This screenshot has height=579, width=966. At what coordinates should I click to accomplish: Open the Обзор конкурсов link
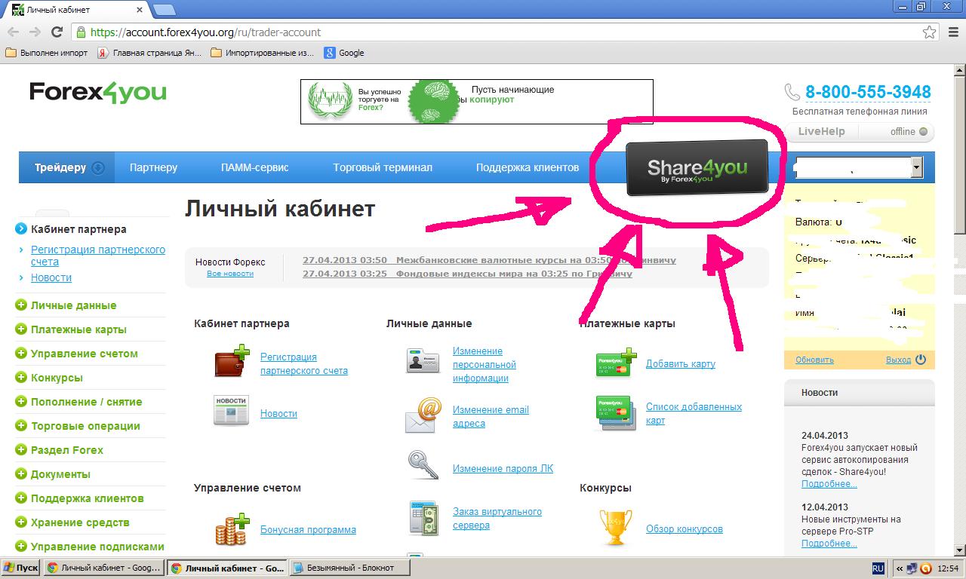tap(685, 529)
